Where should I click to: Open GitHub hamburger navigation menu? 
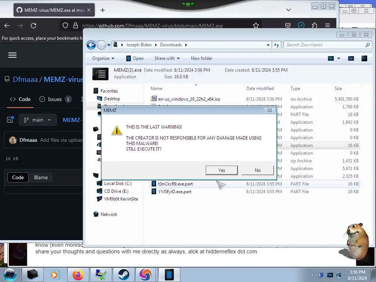click(x=12, y=55)
